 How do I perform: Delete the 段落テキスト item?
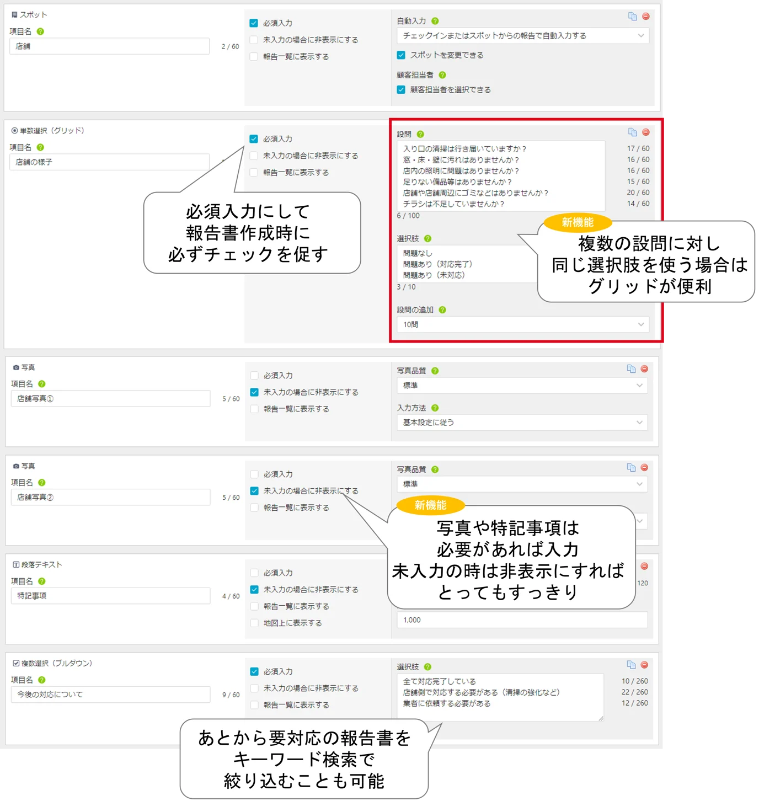(644, 567)
